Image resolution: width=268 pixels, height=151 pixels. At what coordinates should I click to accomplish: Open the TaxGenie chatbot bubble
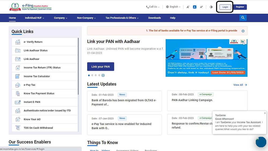tap(261, 142)
